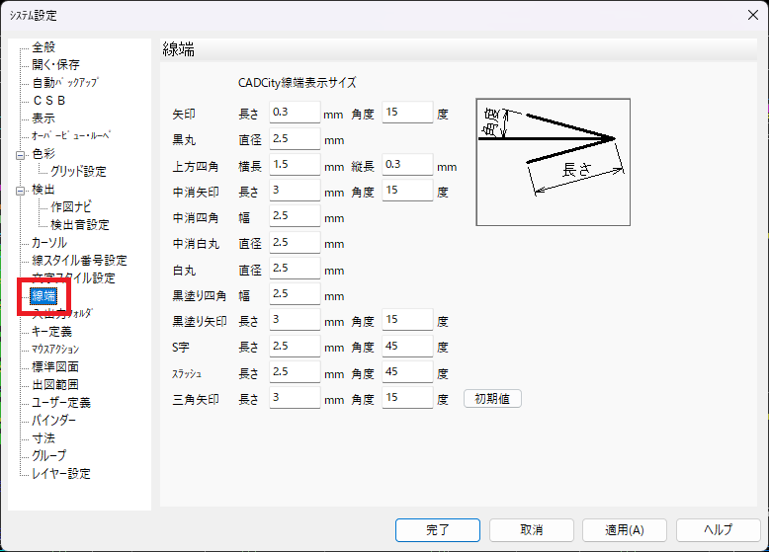769x552 pixels.
Task: Select 表示 in the tree
Action: [x=43, y=118]
